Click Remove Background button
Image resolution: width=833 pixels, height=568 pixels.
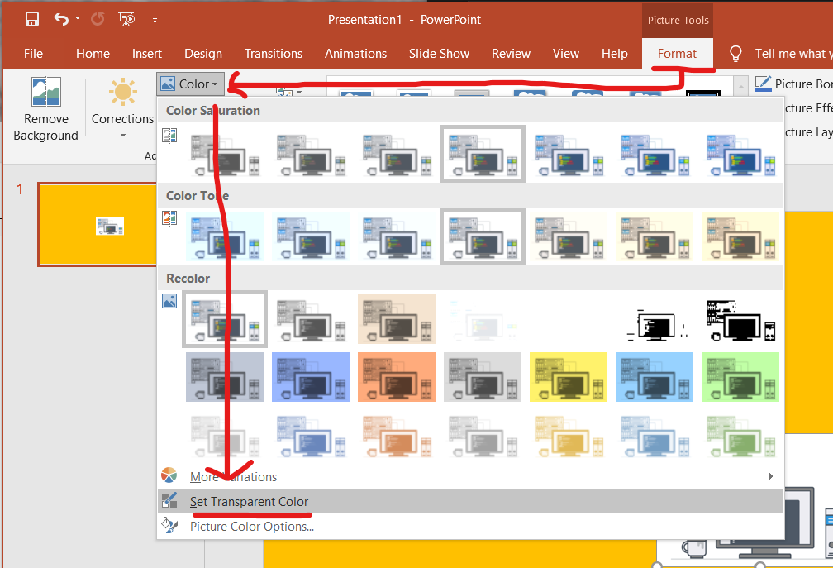tap(45, 109)
